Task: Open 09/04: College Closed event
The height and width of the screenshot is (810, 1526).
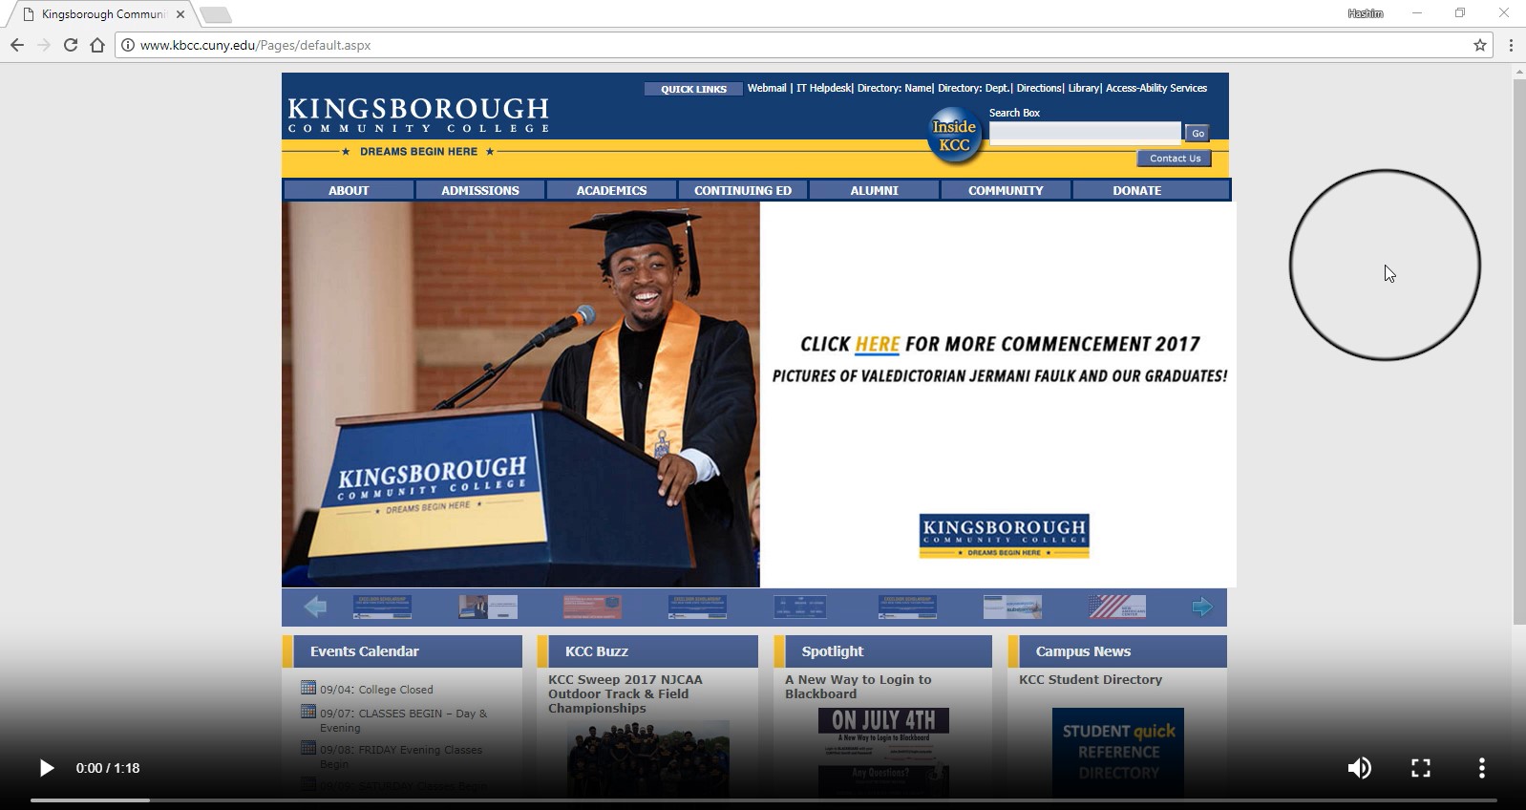Action: 376,690
